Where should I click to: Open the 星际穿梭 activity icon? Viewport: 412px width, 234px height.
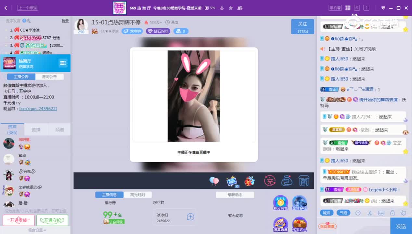[300, 203]
